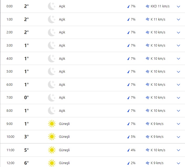This screenshot has width=185, height=167.
Task: Click the 1:00 time label
Action: [x=9, y=19]
